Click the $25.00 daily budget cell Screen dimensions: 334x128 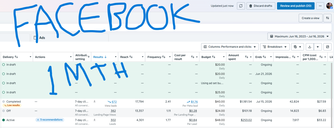tap(220, 92)
